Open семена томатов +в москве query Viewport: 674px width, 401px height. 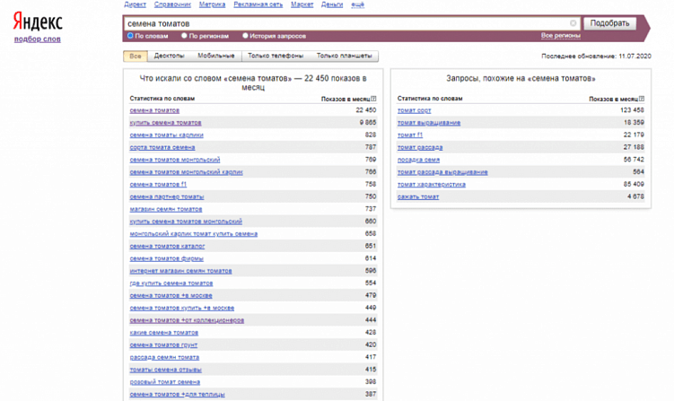(171, 296)
